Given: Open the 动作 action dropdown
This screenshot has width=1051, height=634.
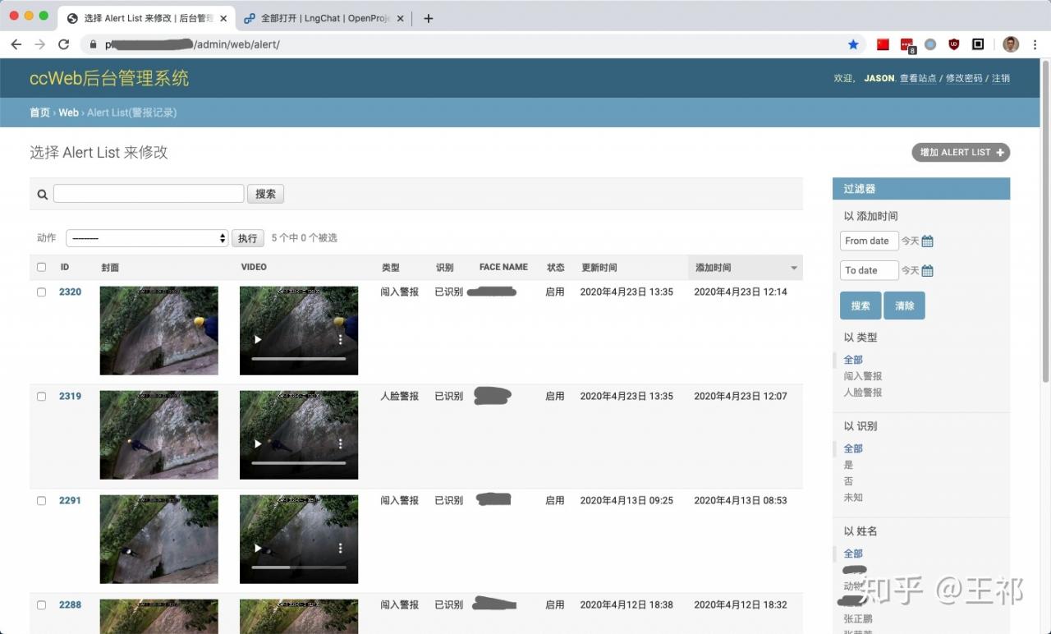Looking at the screenshot, I should click(x=147, y=238).
